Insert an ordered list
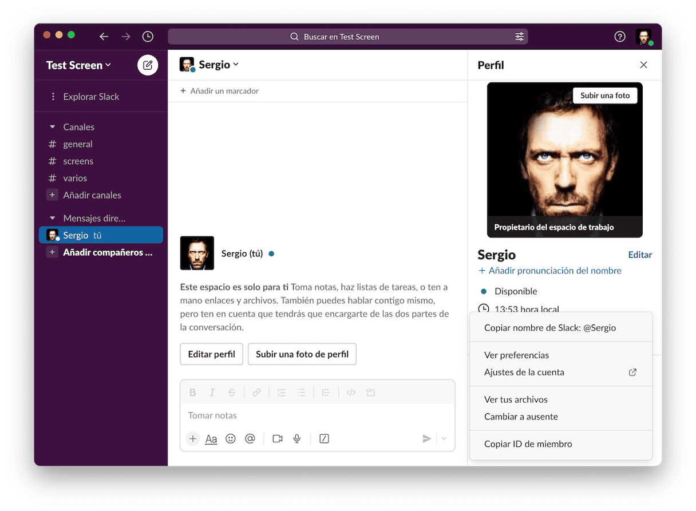The image size is (696, 511). coord(282,393)
